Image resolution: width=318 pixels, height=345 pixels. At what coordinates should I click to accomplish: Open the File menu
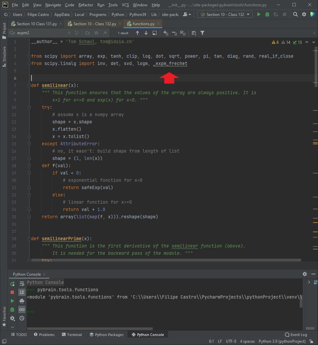tap(15, 5)
